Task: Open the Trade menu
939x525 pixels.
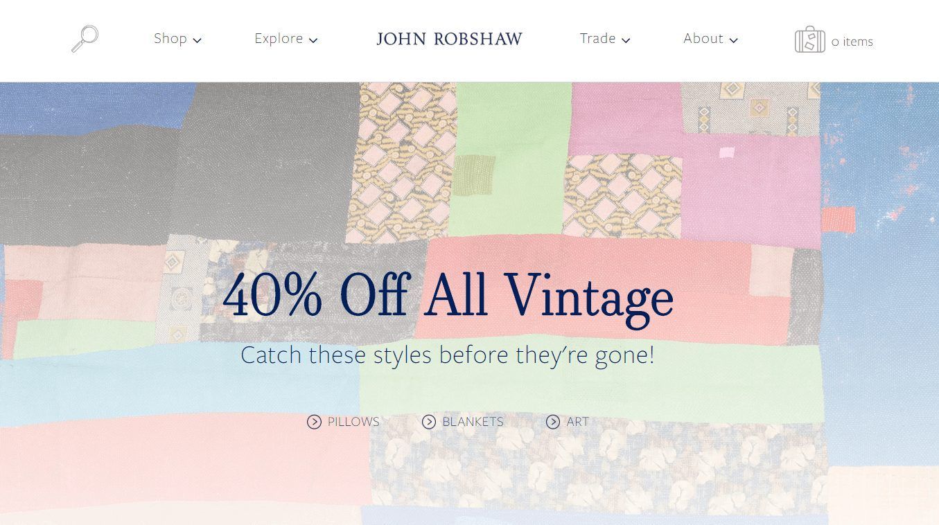Action: [x=597, y=38]
